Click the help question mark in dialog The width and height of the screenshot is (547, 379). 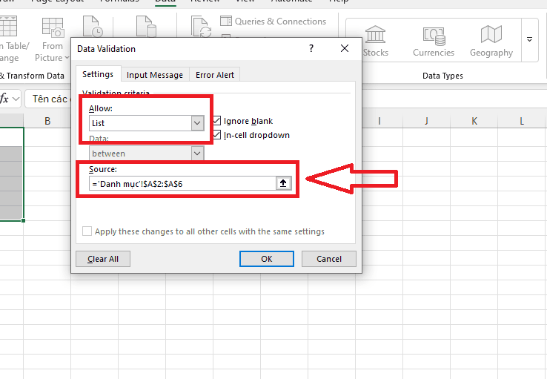311,48
